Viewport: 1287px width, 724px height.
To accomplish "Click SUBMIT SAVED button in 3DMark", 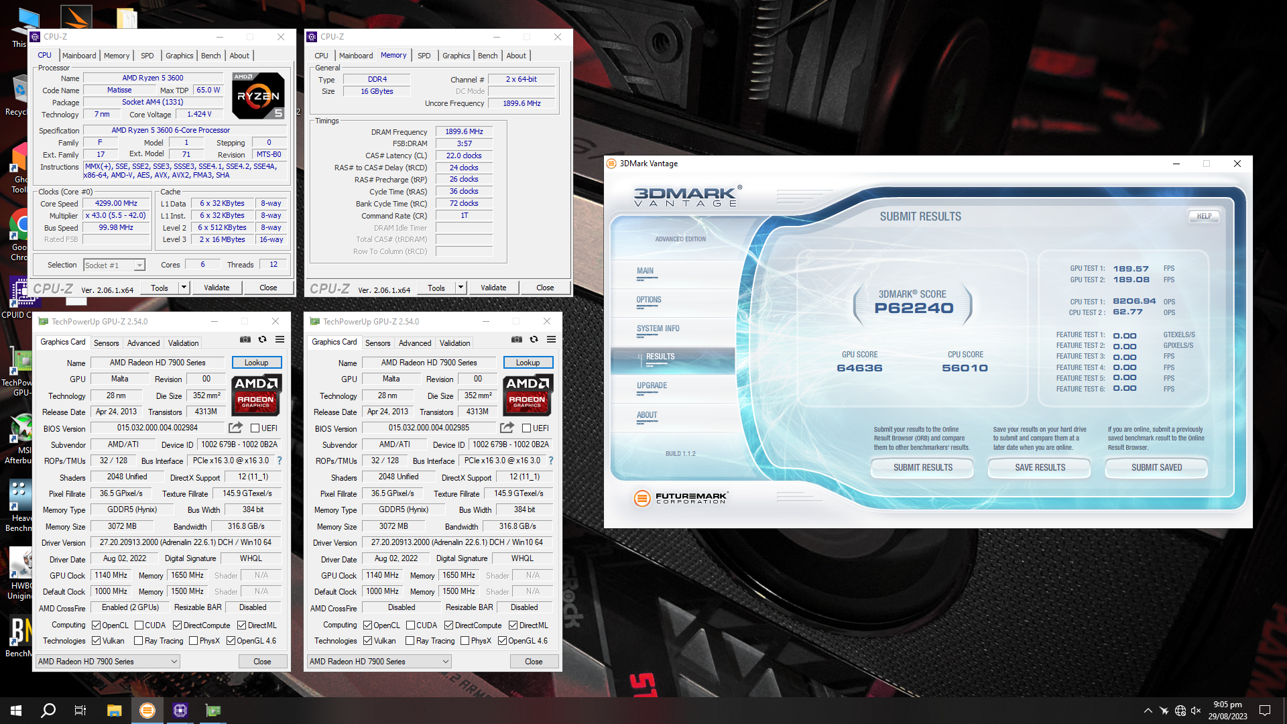I will tap(1156, 467).
